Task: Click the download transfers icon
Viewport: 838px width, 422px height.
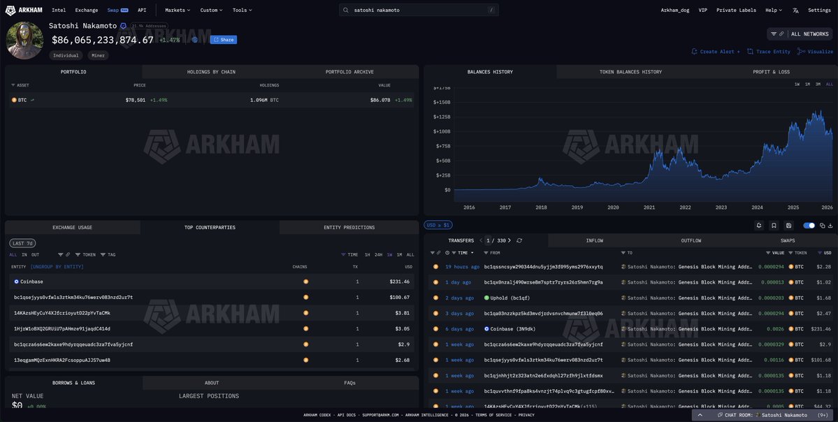Action: coord(830,226)
